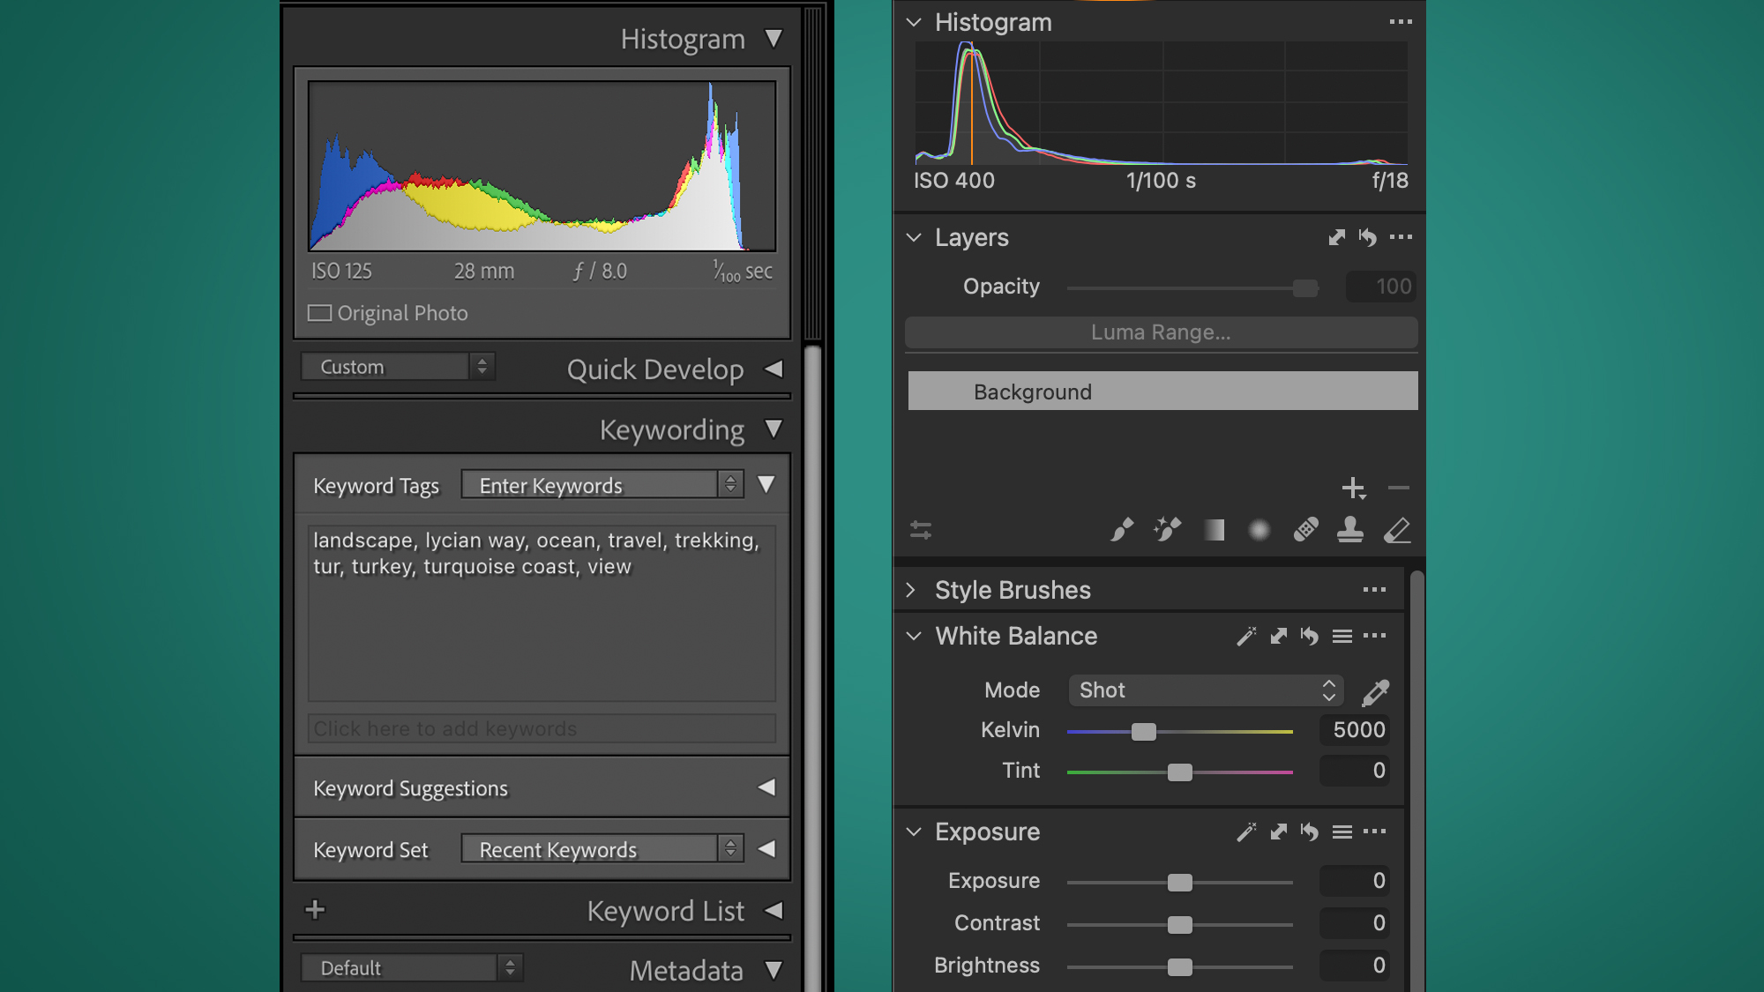Adjust the Tint slider
This screenshot has width=1764, height=992.
(x=1180, y=772)
